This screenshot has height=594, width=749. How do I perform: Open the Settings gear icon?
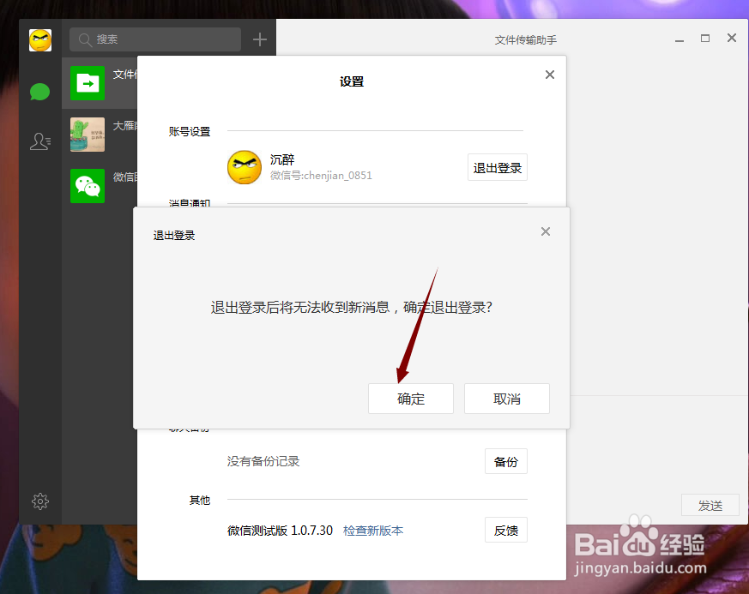[x=39, y=501]
